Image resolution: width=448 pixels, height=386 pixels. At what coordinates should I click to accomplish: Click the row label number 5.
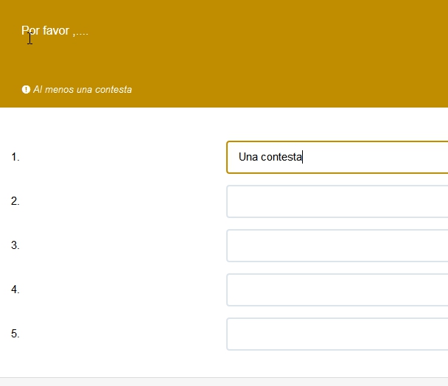(15, 334)
